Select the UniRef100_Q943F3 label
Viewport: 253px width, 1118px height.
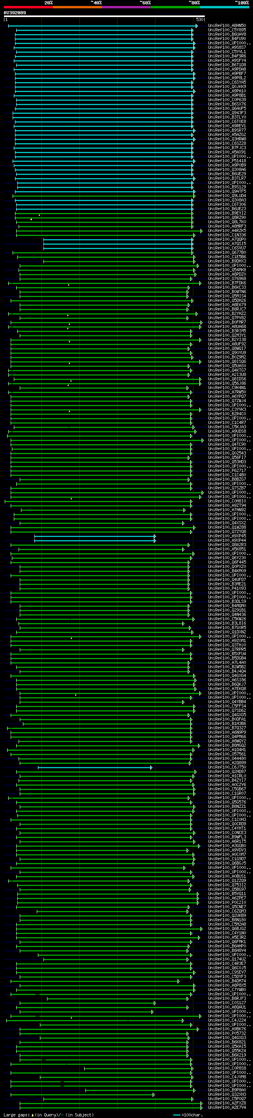227,113
